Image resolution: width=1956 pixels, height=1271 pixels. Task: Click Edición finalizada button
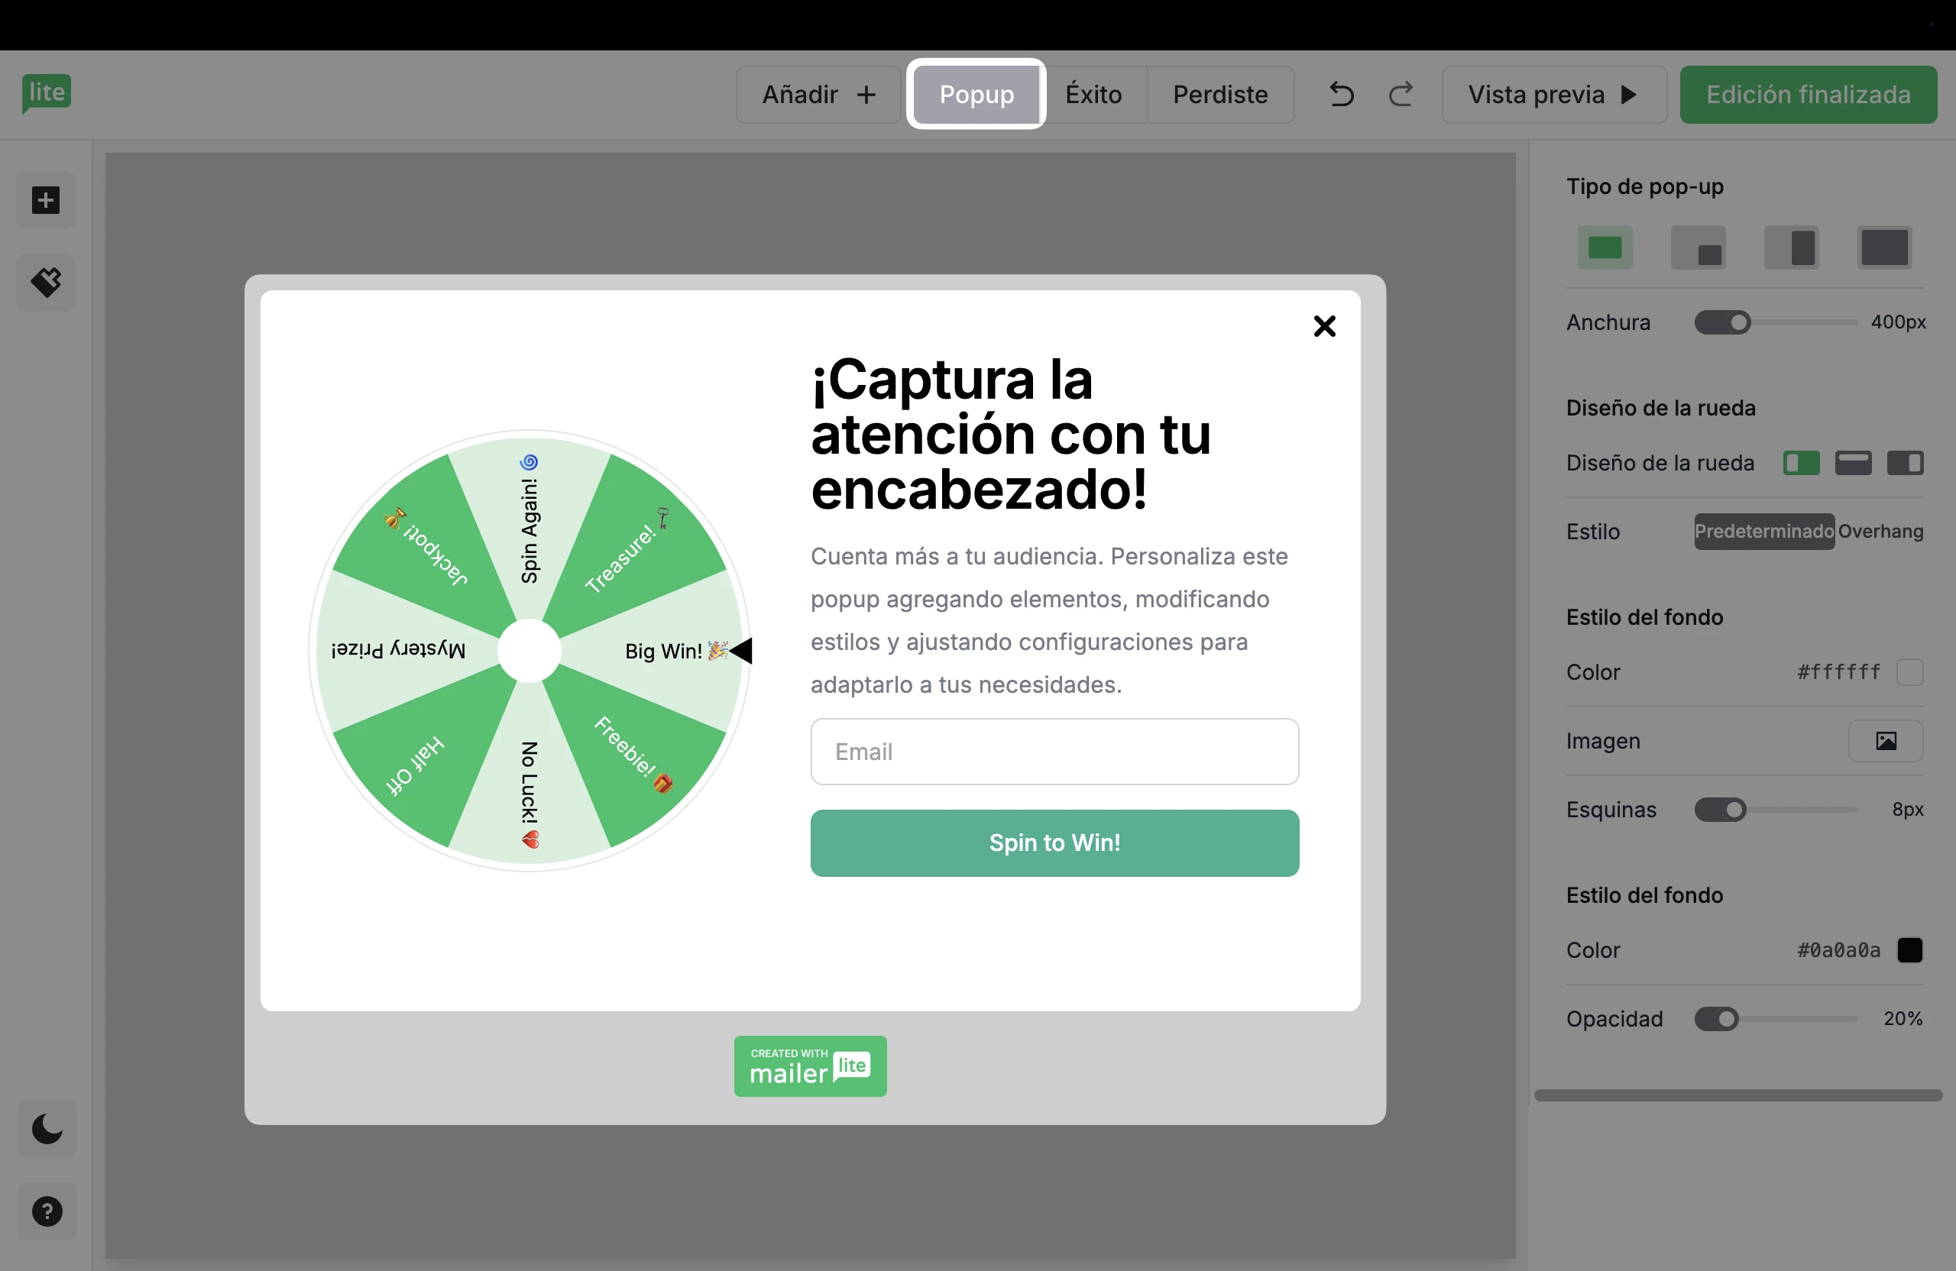coord(1807,95)
